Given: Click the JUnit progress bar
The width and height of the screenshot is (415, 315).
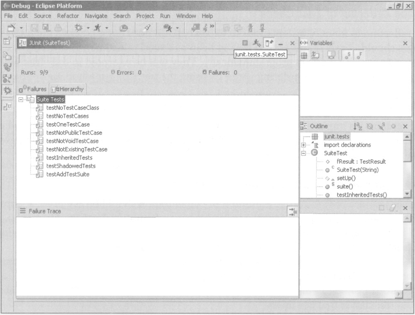Looking at the screenshot, I should tap(124, 59).
